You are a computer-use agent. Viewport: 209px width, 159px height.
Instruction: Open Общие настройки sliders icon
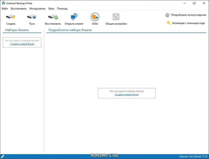[116, 17]
